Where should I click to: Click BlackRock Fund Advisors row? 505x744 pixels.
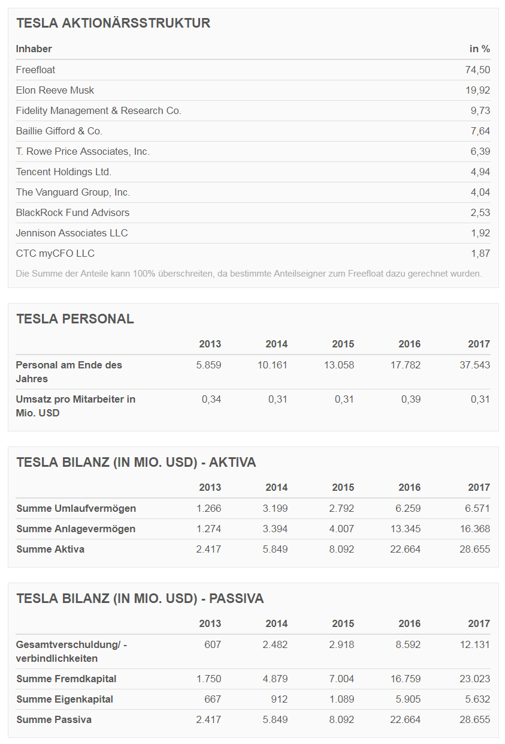(x=253, y=212)
